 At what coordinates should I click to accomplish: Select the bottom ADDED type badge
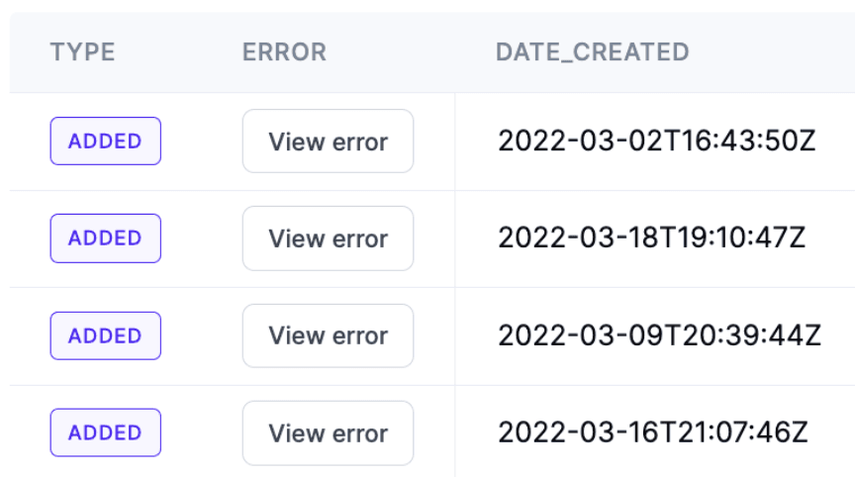tap(105, 433)
